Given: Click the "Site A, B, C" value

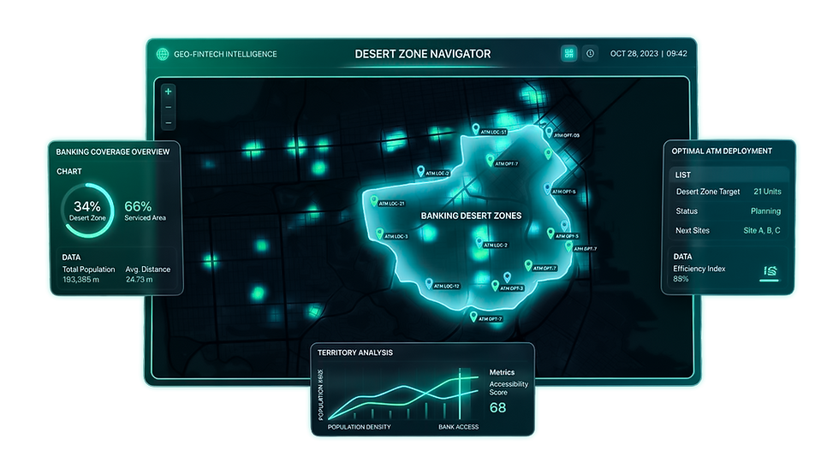Looking at the screenshot, I should pyautogui.click(x=762, y=230).
